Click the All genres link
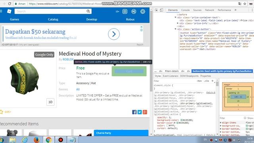The height and width of the screenshot is (143, 254). (78, 89)
